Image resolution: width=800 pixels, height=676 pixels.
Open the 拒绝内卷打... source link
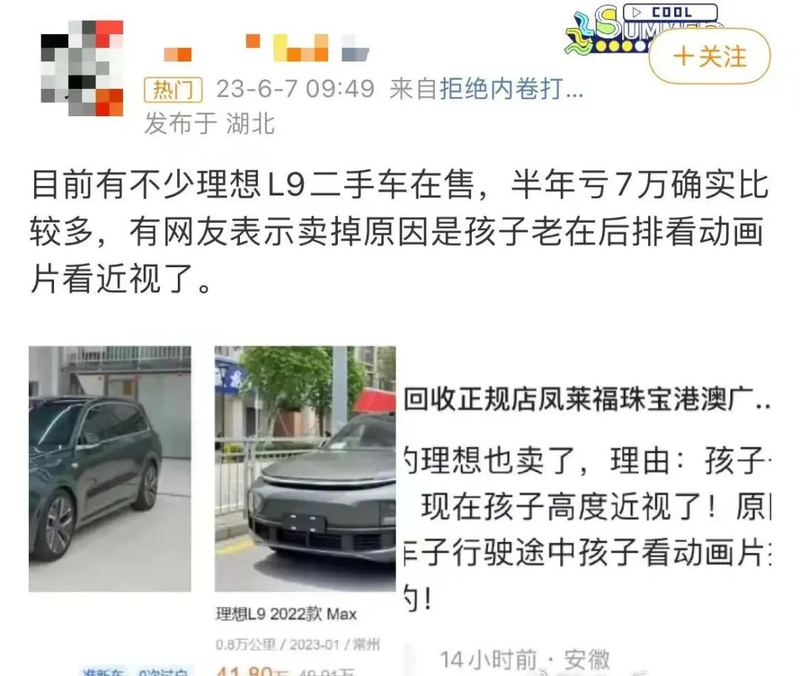tap(511, 89)
